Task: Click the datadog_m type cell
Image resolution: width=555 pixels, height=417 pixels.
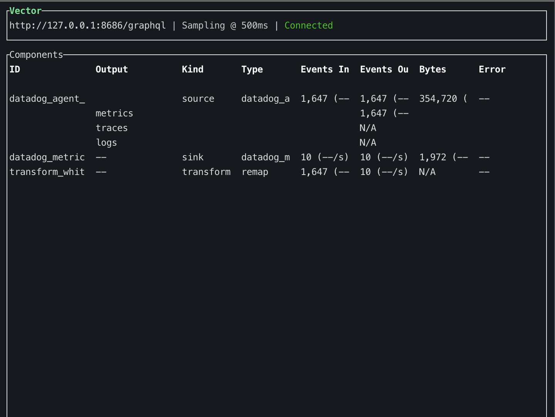Action: [x=266, y=157]
